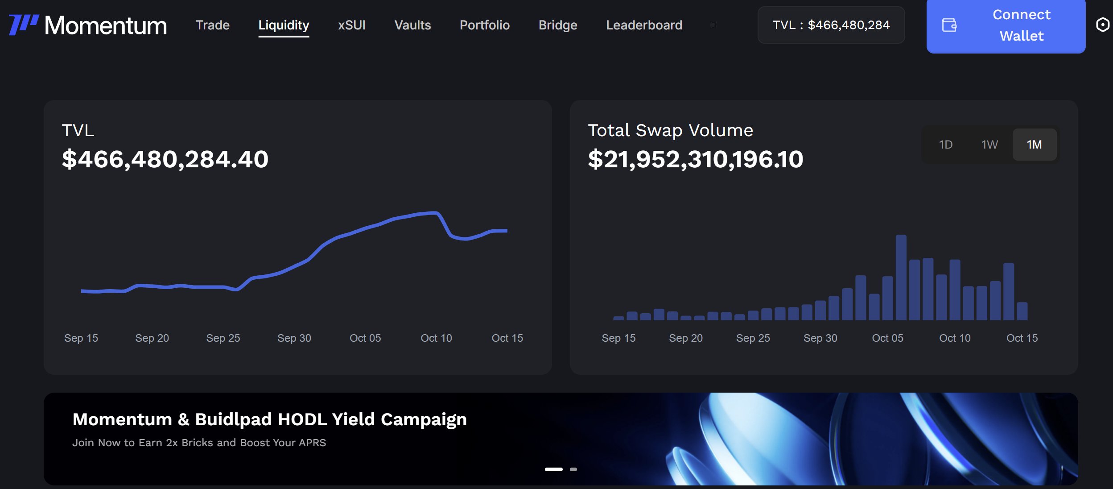This screenshot has height=489, width=1113.
Task: Go to the Liquidity tab
Action: 284,25
